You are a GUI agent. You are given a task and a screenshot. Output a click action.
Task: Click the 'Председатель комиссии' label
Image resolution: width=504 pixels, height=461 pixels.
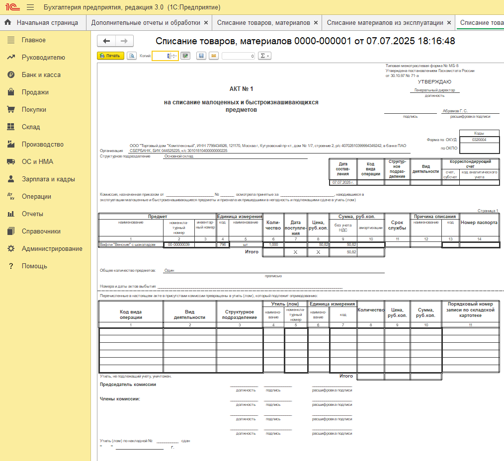[128, 384]
